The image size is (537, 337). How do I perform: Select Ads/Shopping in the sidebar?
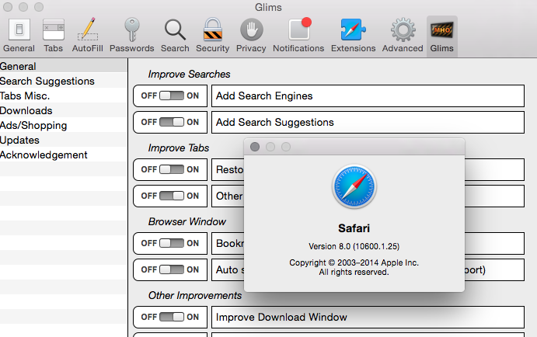click(x=64, y=125)
